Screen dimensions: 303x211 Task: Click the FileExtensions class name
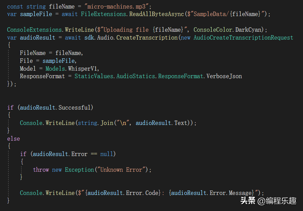103,14
